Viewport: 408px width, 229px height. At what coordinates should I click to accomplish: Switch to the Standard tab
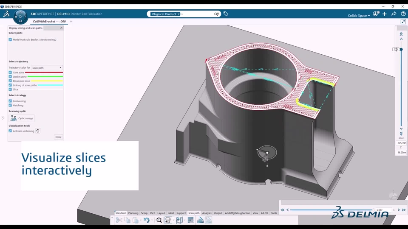coord(120,213)
